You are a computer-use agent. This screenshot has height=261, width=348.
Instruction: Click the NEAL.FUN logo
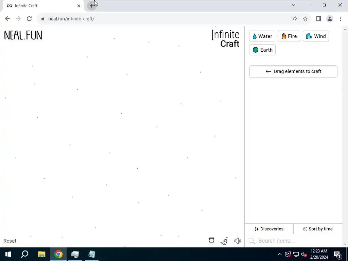pos(23,35)
